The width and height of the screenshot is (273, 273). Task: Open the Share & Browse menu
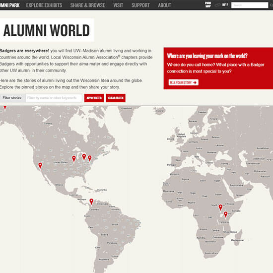(x=87, y=5)
